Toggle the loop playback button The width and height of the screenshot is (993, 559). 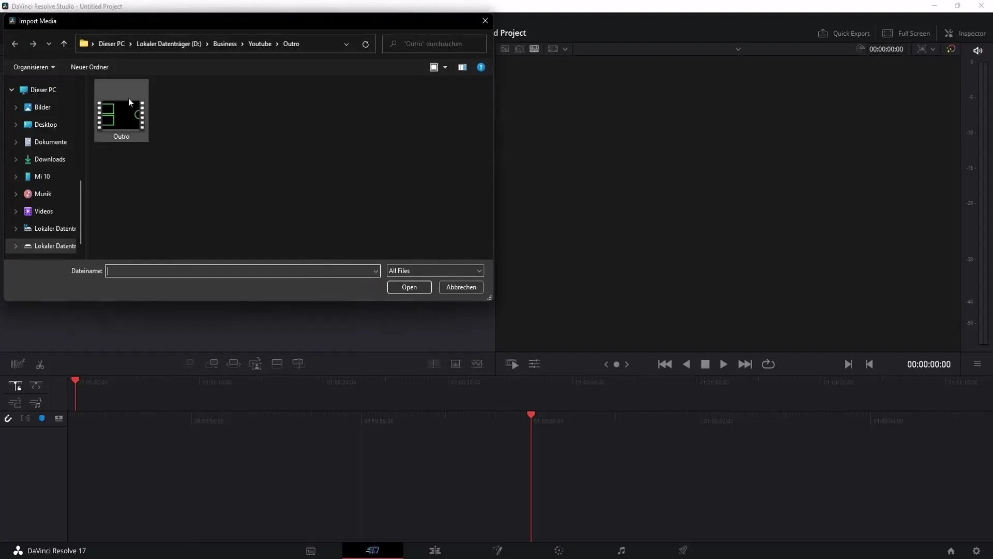pyautogui.click(x=768, y=364)
